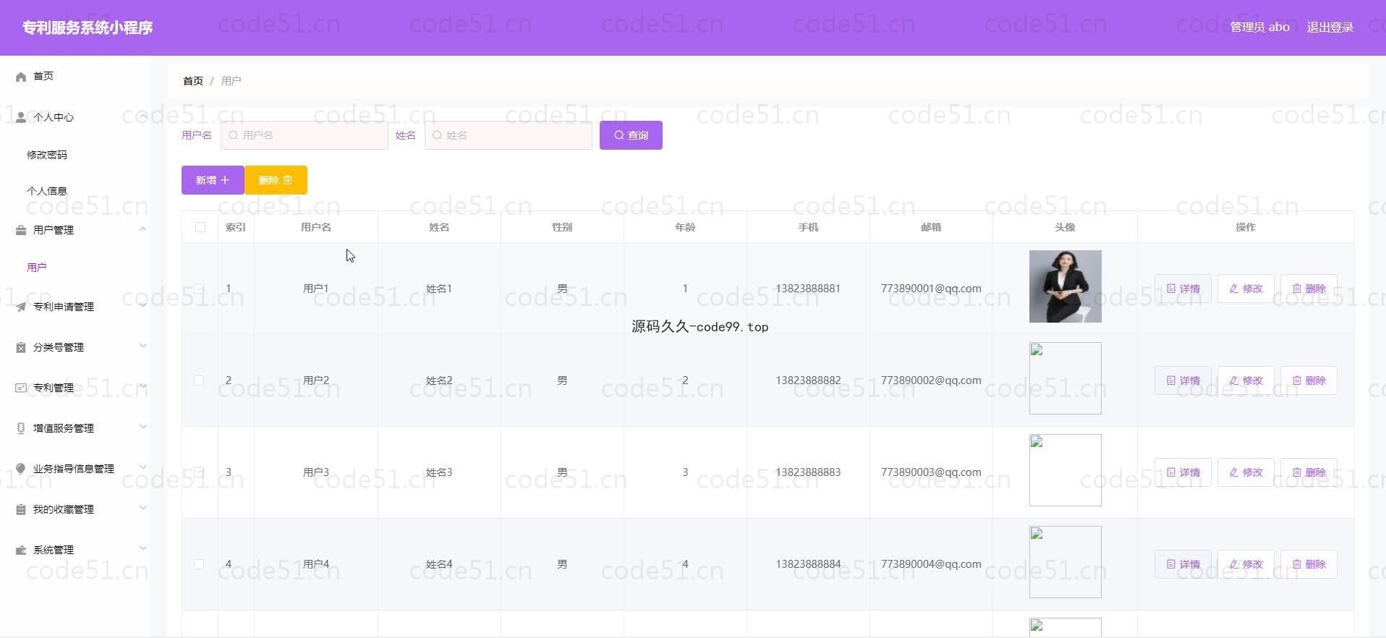Expand the 系统管理 chevron
This screenshot has height=638, width=1386.
pos(143,549)
